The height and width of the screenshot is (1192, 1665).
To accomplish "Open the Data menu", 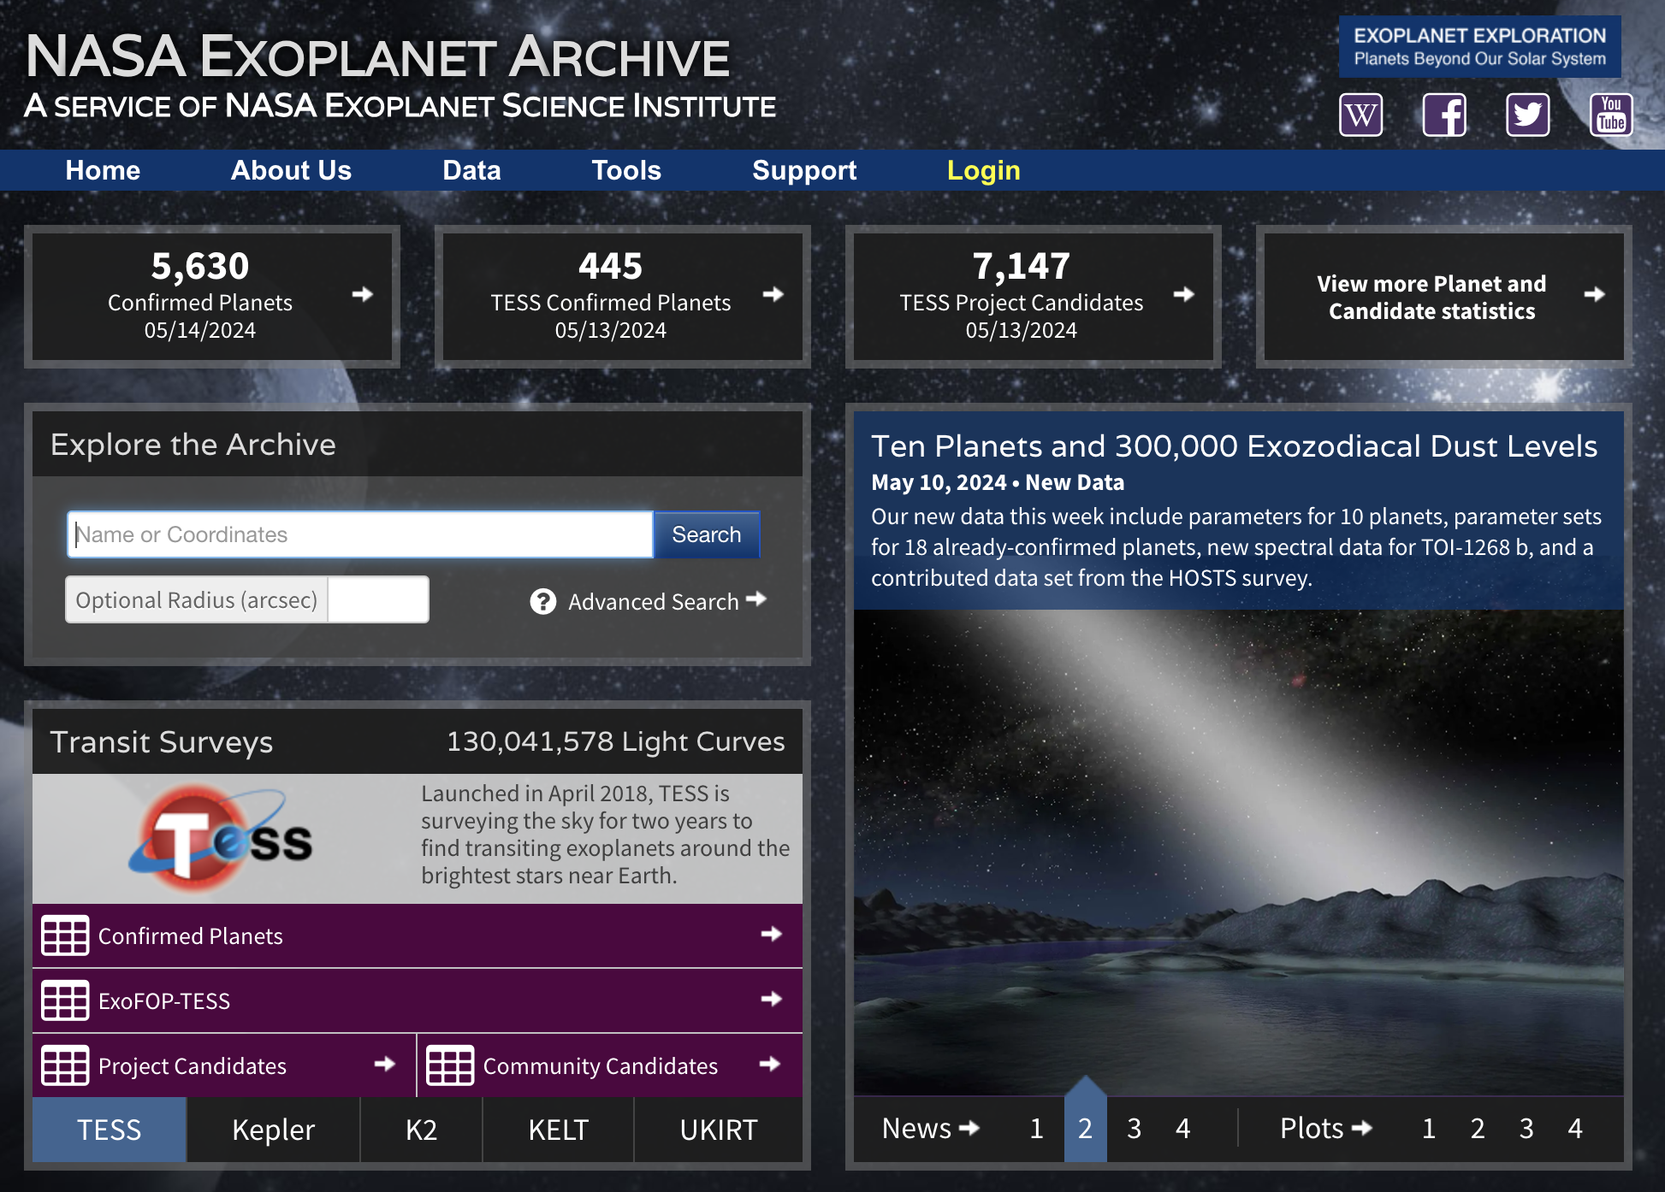I will point(471,170).
